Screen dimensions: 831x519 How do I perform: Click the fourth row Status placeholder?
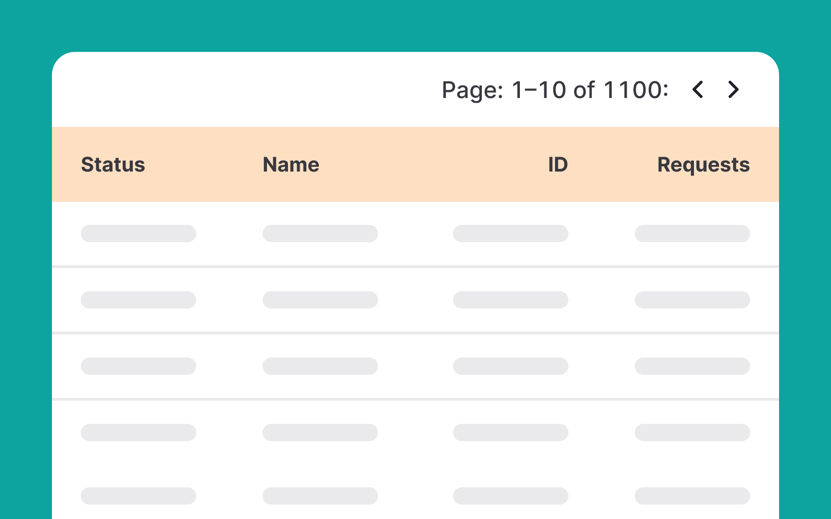coord(138,432)
